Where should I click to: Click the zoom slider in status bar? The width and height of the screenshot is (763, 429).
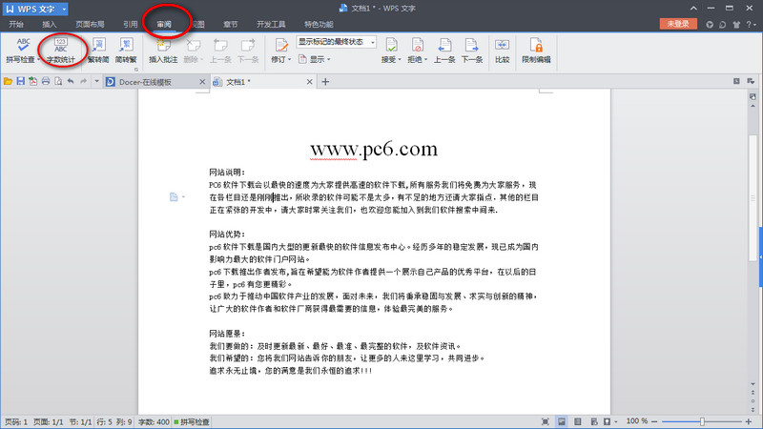[702, 420]
